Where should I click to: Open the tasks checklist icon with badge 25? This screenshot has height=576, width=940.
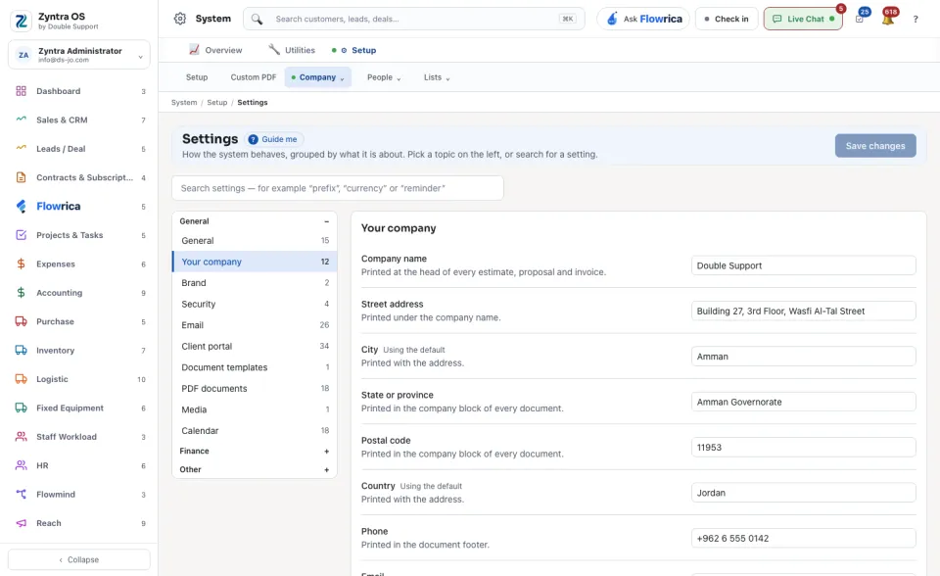pyautogui.click(x=860, y=20)
